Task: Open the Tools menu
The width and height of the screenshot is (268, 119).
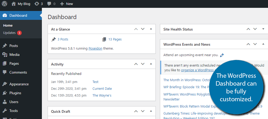Action: point(21,111)
